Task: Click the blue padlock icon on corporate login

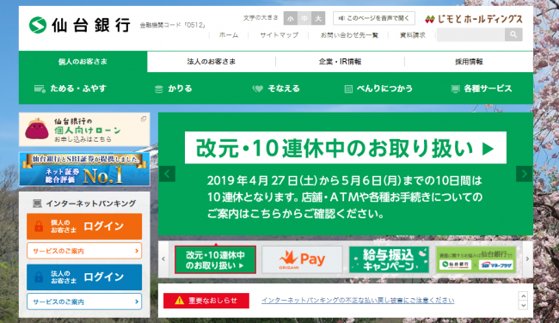Action: click(39, 277)
